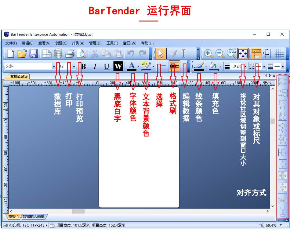Open the database connection setup icon
Image resolution: width=290 pixels, height=229 pixels.
(58, 54)
